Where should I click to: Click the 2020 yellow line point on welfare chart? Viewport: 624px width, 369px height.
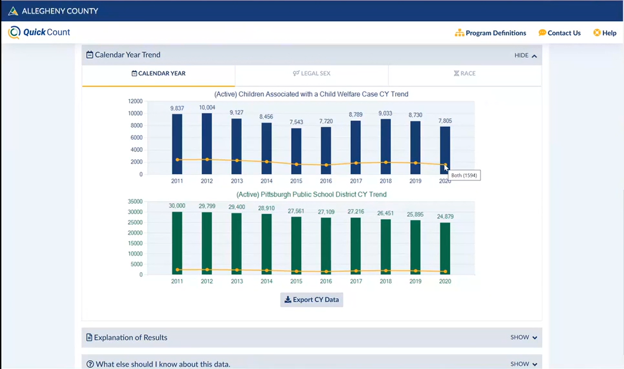coord(445,165)
